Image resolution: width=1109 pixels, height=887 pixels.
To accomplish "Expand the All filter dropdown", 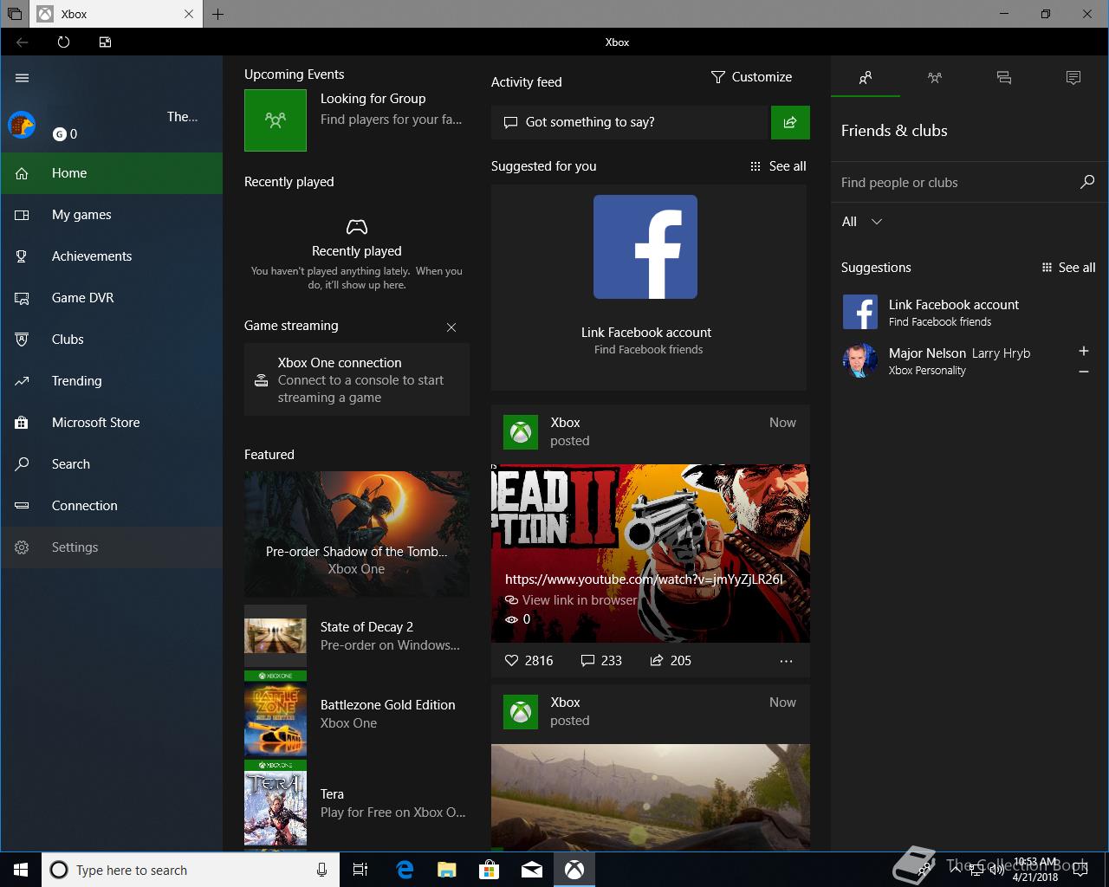I will point(862,222).
